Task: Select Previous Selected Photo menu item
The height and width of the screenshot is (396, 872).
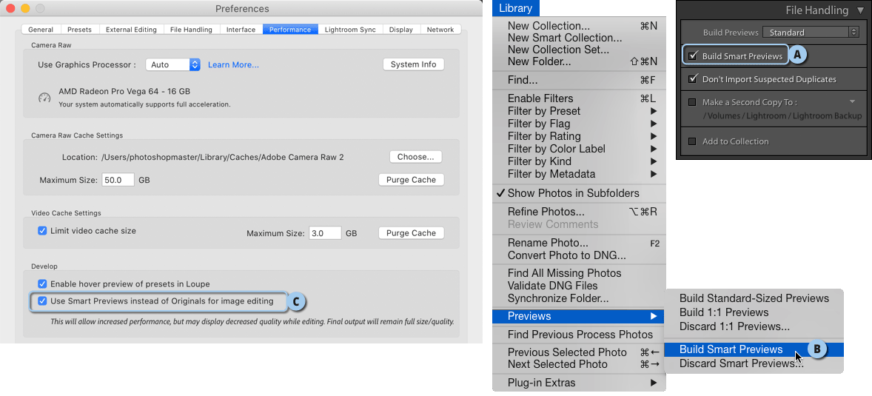Action: point(579,352)
